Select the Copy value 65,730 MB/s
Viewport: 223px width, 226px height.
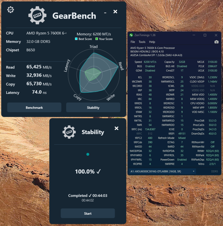pyautogui.click(x=39, y=84)
